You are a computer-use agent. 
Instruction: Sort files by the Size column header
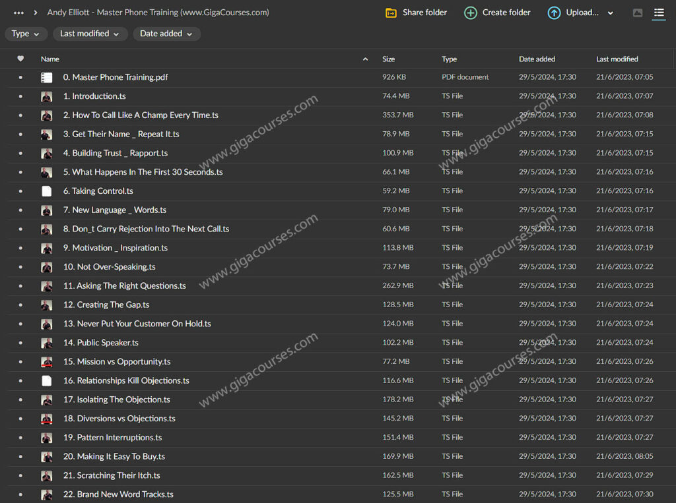point(388,59)
